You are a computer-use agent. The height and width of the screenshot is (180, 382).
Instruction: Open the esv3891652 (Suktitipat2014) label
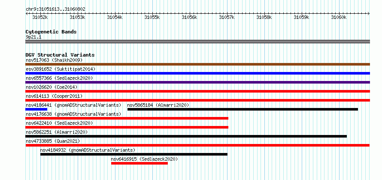coord(61,69)
